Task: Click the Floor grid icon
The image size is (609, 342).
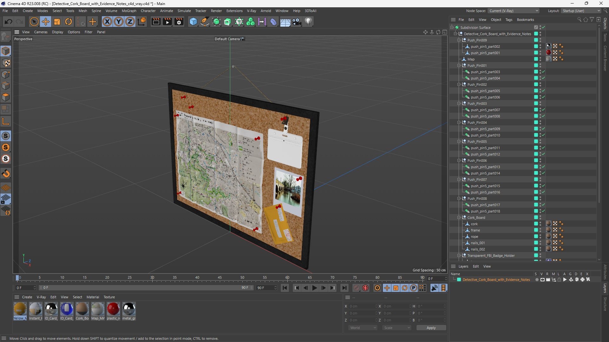Action: click(285, 22)
